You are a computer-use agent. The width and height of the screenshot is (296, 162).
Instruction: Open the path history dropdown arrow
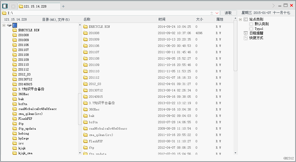coord(217,13)
